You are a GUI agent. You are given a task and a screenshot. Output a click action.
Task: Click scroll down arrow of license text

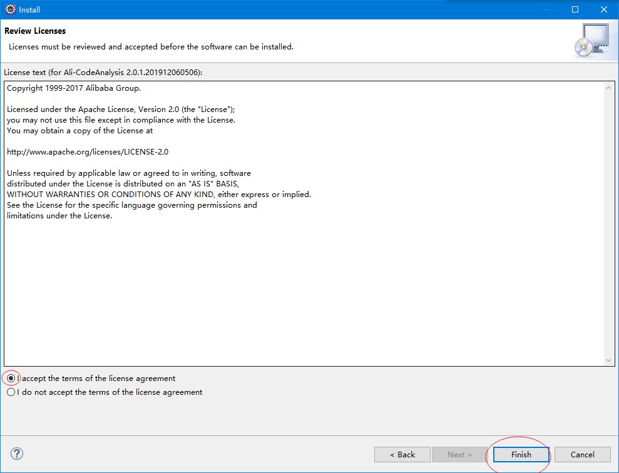[x=608, y=360]
